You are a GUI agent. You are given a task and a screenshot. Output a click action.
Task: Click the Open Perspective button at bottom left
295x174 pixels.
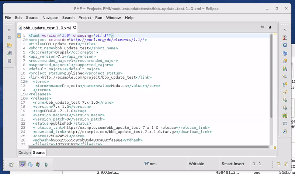click(x=11, y=164)
